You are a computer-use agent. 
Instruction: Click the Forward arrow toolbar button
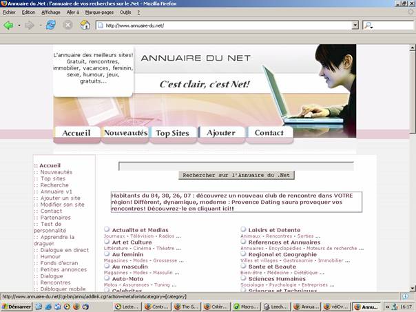pos(30,25)
